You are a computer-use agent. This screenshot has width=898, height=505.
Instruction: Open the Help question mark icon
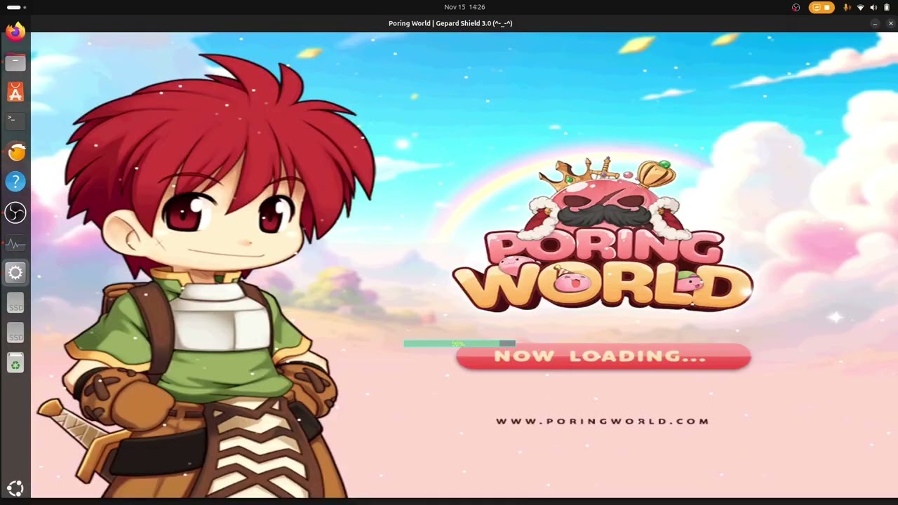(x=15, y=182)
